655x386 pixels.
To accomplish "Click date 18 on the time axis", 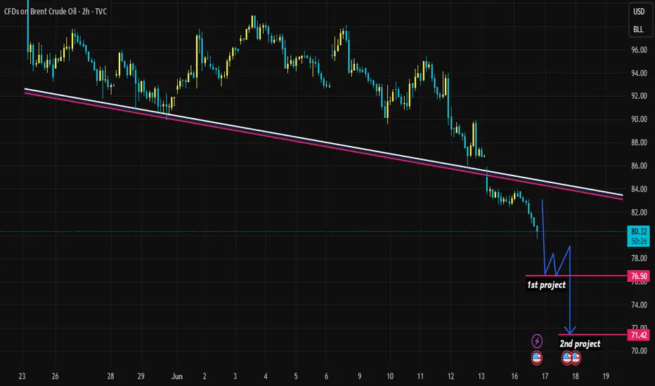I will (576, 376).
